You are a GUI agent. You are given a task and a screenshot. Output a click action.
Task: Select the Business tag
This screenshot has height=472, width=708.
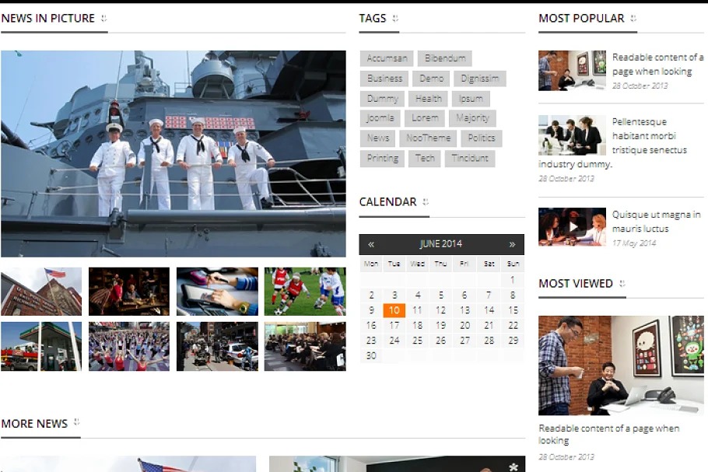pyautogui.click(x=385, y=79)
